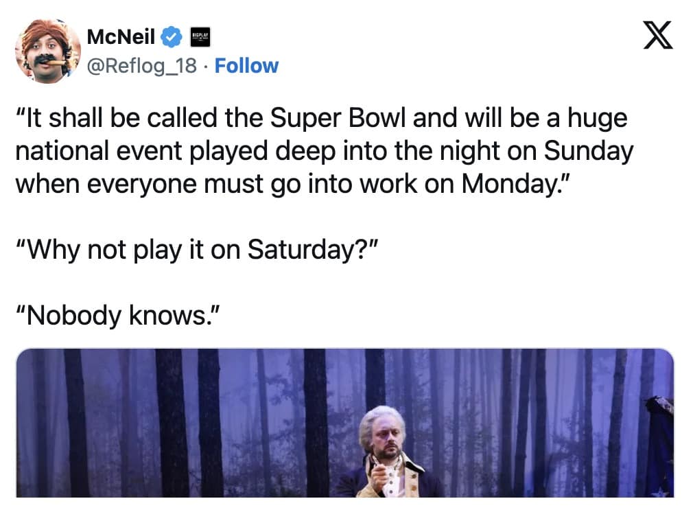Viewport: 693px width, 512px height.
Task: Click the tweet's first quoted paragraph
Action: (x=322, y=151)
